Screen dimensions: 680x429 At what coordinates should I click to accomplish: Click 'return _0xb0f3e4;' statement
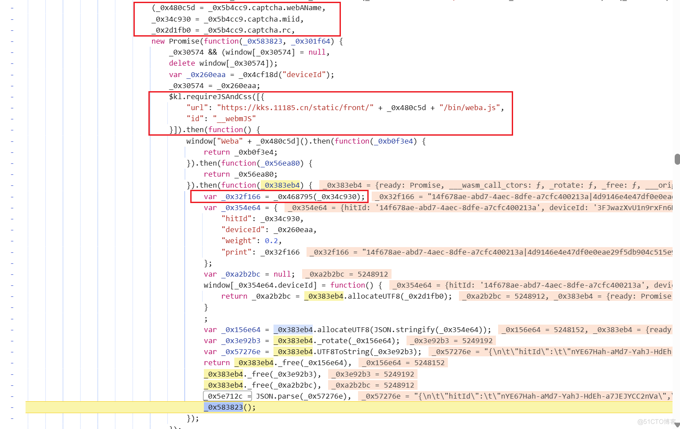click(241, 152)
